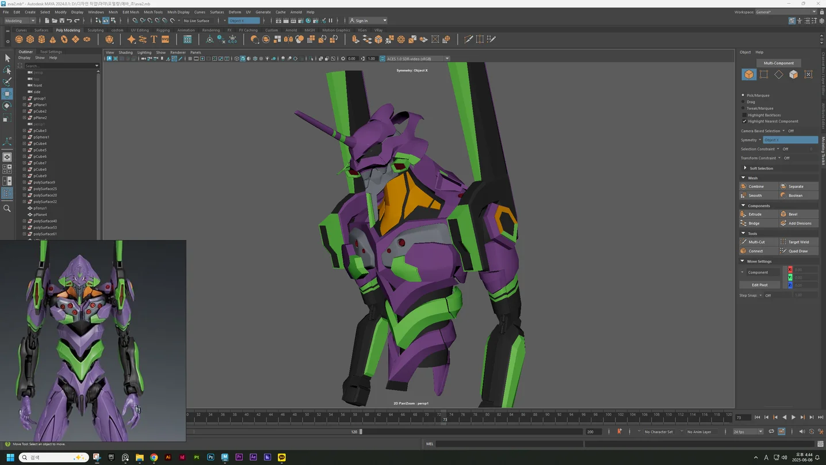Click the Combine mesh icon in Modeling Toolkit
Viewport: 826px width, 465px height.
tap(744, 186)
